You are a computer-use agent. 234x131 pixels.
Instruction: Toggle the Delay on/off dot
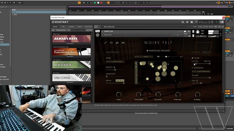coord(194,100)
